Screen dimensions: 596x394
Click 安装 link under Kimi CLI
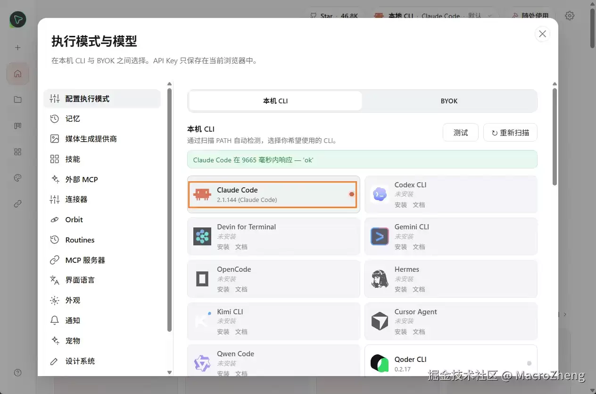point(223,332)
